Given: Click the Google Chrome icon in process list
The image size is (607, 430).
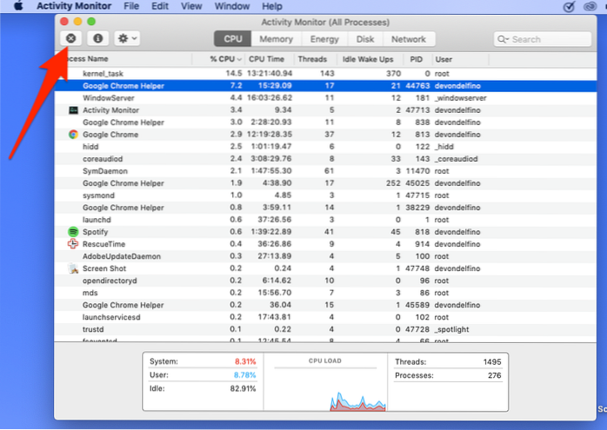Looking at the screenshot, I should [73, 135].
